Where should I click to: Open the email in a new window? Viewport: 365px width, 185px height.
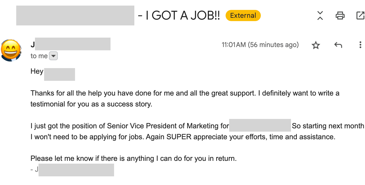click(x=360, y=16)
